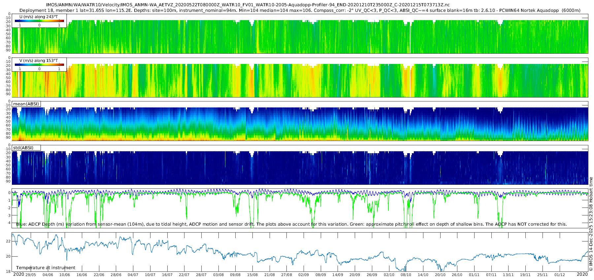The width and height of the screenshot is (594, 280).
Task: Click the mean(ABSI) panel label
Action: (26, 104)
